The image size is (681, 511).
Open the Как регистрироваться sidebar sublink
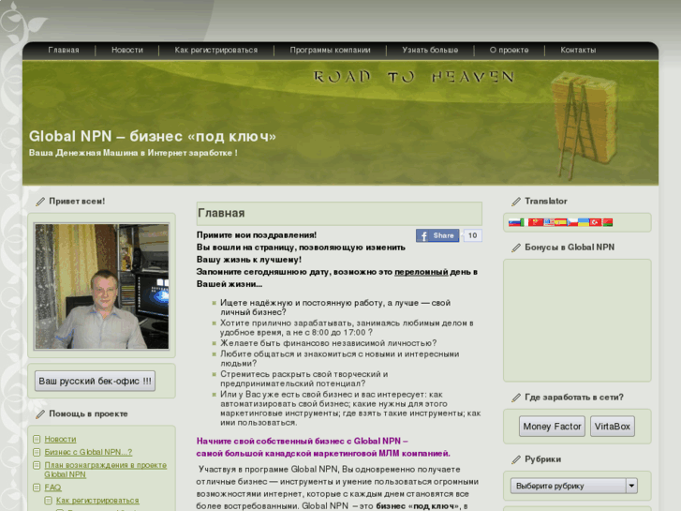click(97, 501)
